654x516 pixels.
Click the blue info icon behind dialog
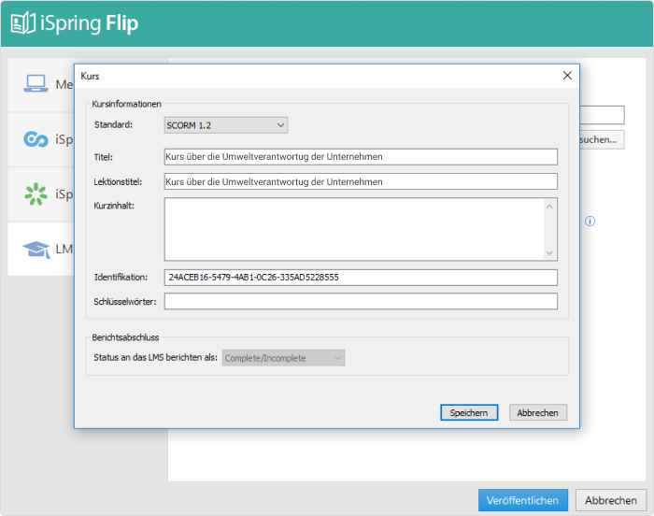[590, 222]
